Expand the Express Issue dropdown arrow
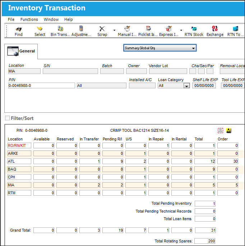This screenshot has height=246, width=245. pyautogui.click(x=181, y=30)
